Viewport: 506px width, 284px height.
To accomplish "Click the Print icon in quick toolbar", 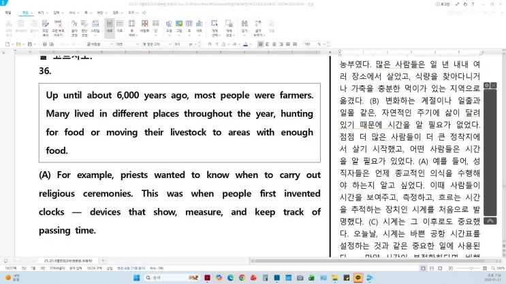I will [x=42, y=44].
